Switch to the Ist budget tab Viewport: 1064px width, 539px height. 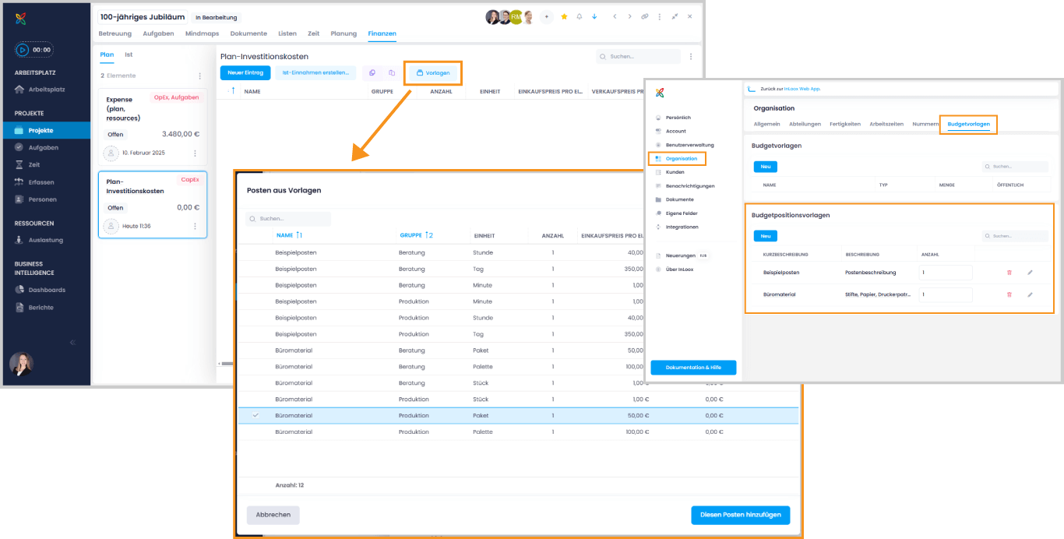[129, 55]
